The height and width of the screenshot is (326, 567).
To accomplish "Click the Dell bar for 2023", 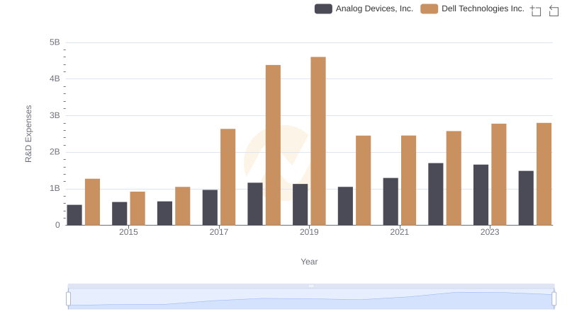I will [499, 175].
